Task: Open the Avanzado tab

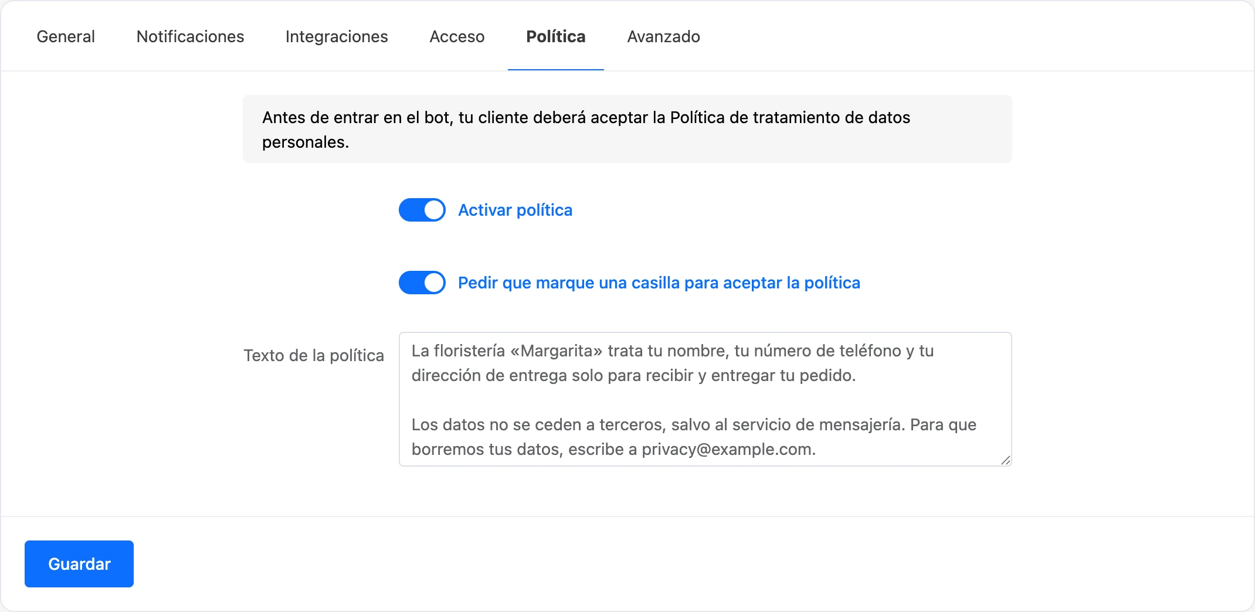Action: point(663,36)
